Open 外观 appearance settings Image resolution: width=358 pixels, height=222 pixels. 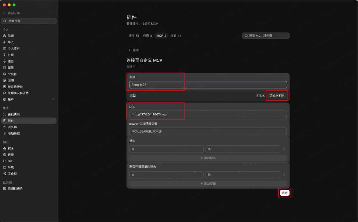[29, 55]
